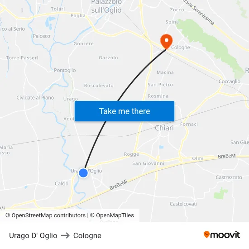Click the Castrezzato place label
This screenshot has height=249, width=249.
coord(229,177)
